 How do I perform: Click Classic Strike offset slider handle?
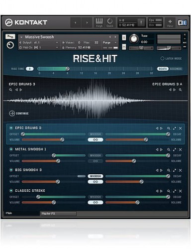pos(38,197)
